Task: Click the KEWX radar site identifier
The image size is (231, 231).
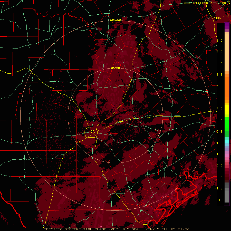Action: [150, 229]
